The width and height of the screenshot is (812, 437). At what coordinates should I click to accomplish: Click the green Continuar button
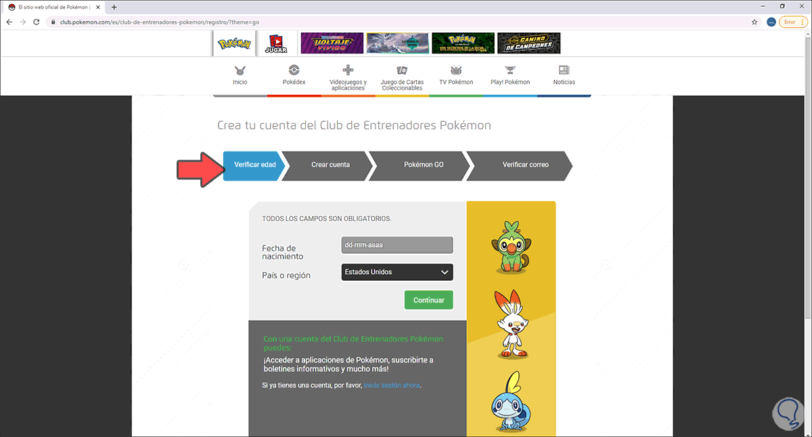[429, 300]
